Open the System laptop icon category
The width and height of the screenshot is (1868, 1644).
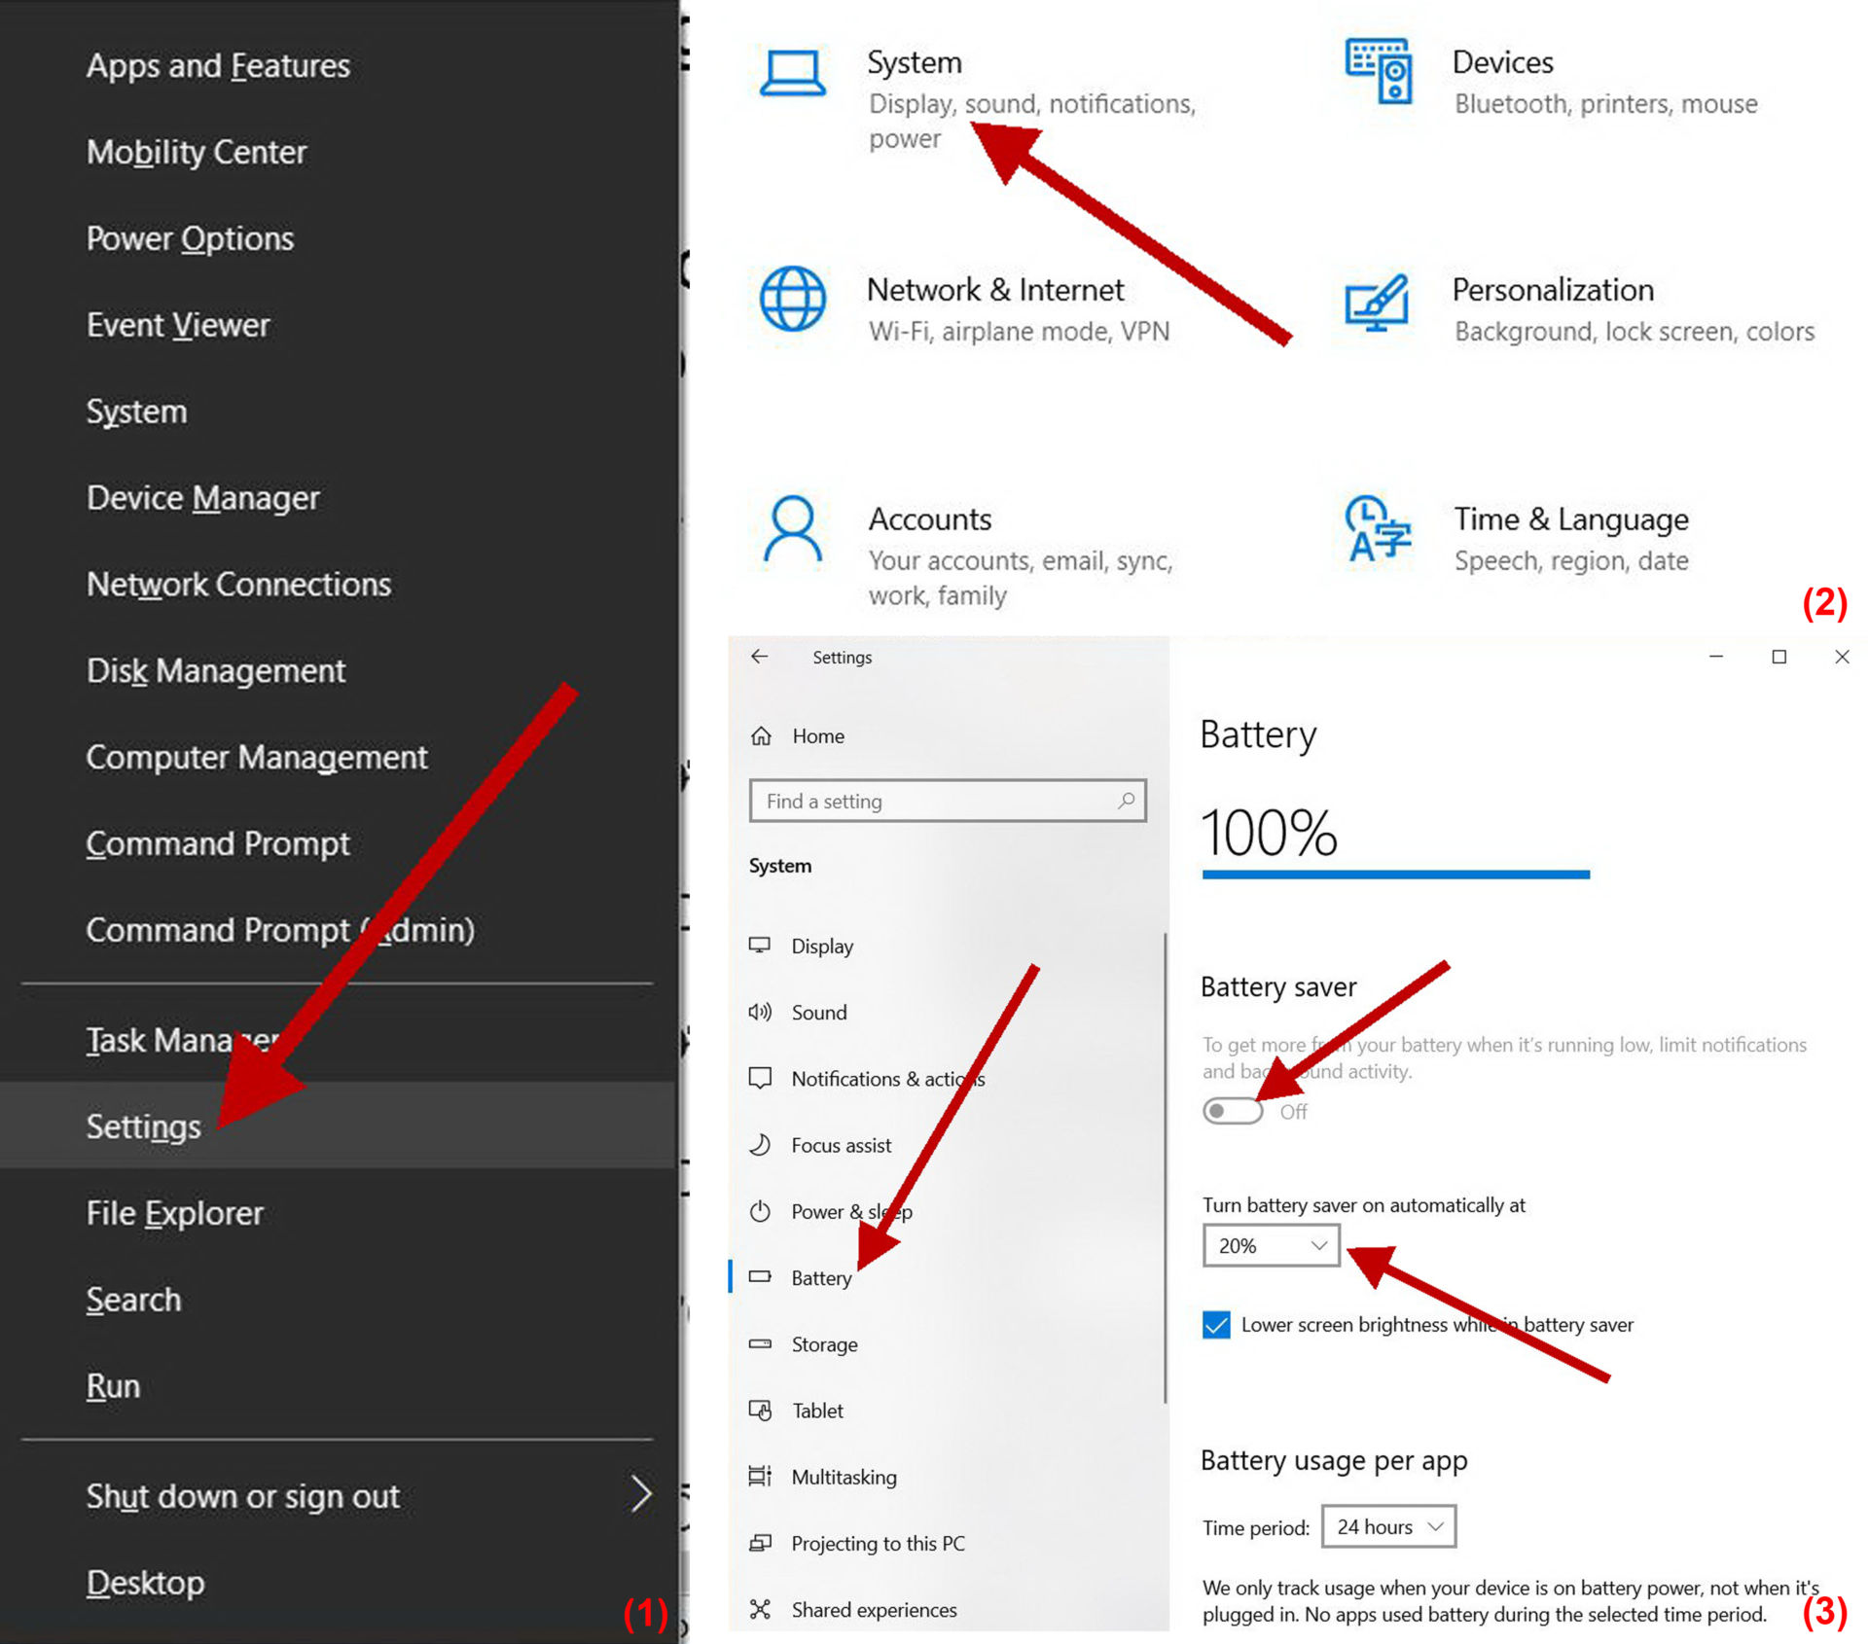(x=793, y=73)
